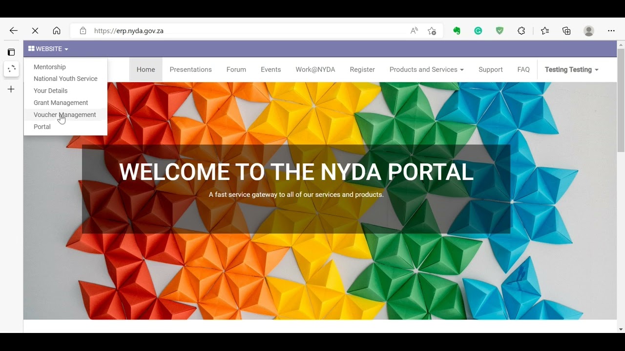Viewport: 625px width, 351px height.
Task: Open the Grammarly extension icon
Action: click(478, 31)
